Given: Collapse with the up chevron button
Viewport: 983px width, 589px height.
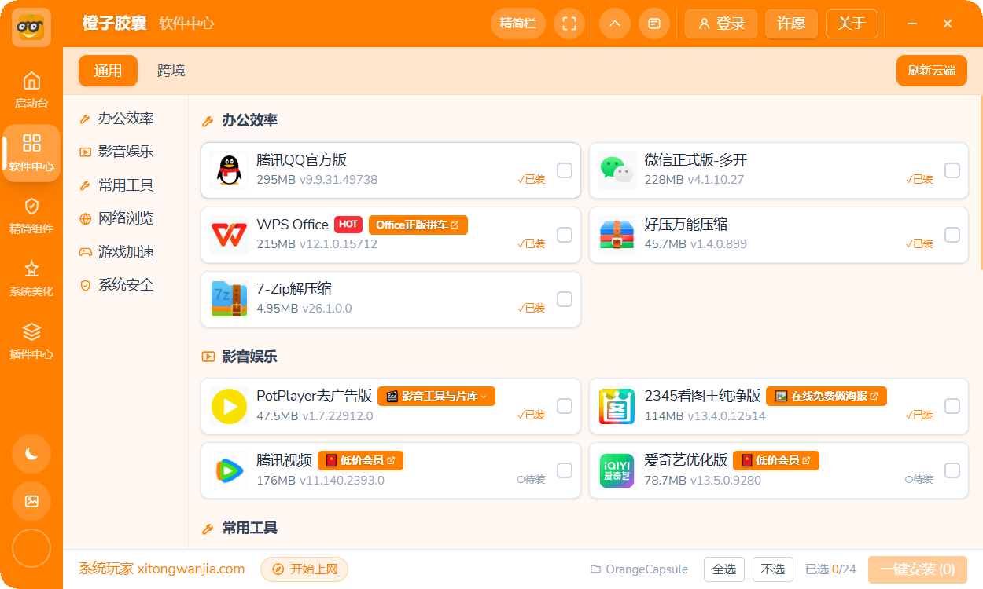Looking at the screenshot, I should point(615,24).
